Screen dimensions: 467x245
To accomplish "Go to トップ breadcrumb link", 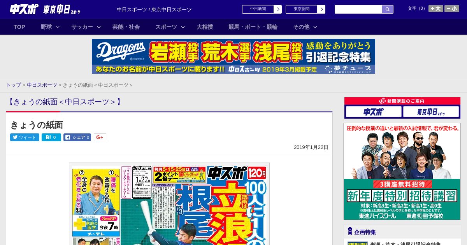I will (x=13, y=85).
